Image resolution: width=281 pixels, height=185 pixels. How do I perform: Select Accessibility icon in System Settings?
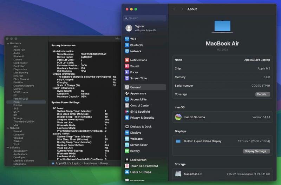pyautogui.click(x=127, y=99)
